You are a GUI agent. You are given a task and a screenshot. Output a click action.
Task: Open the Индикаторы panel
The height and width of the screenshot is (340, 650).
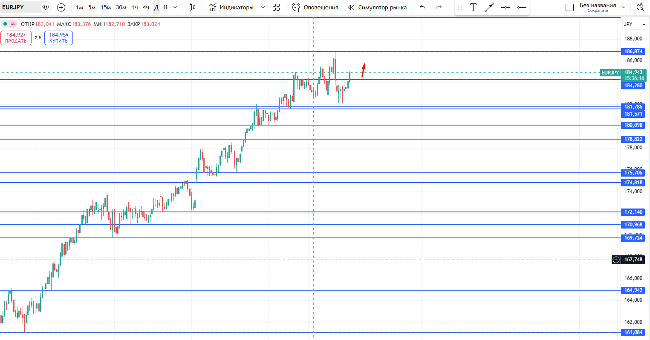[231, 7]
